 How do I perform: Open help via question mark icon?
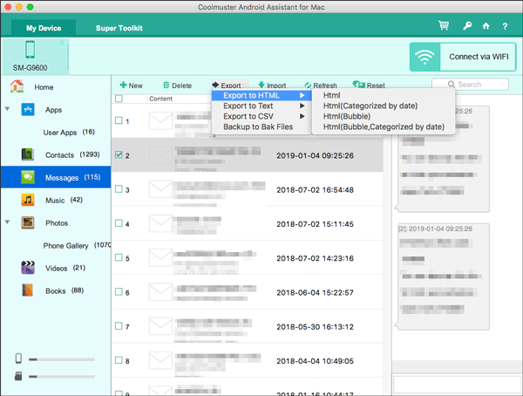point(505,26)
